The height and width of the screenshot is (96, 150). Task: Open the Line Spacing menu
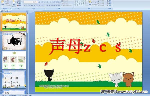(59, 2)
